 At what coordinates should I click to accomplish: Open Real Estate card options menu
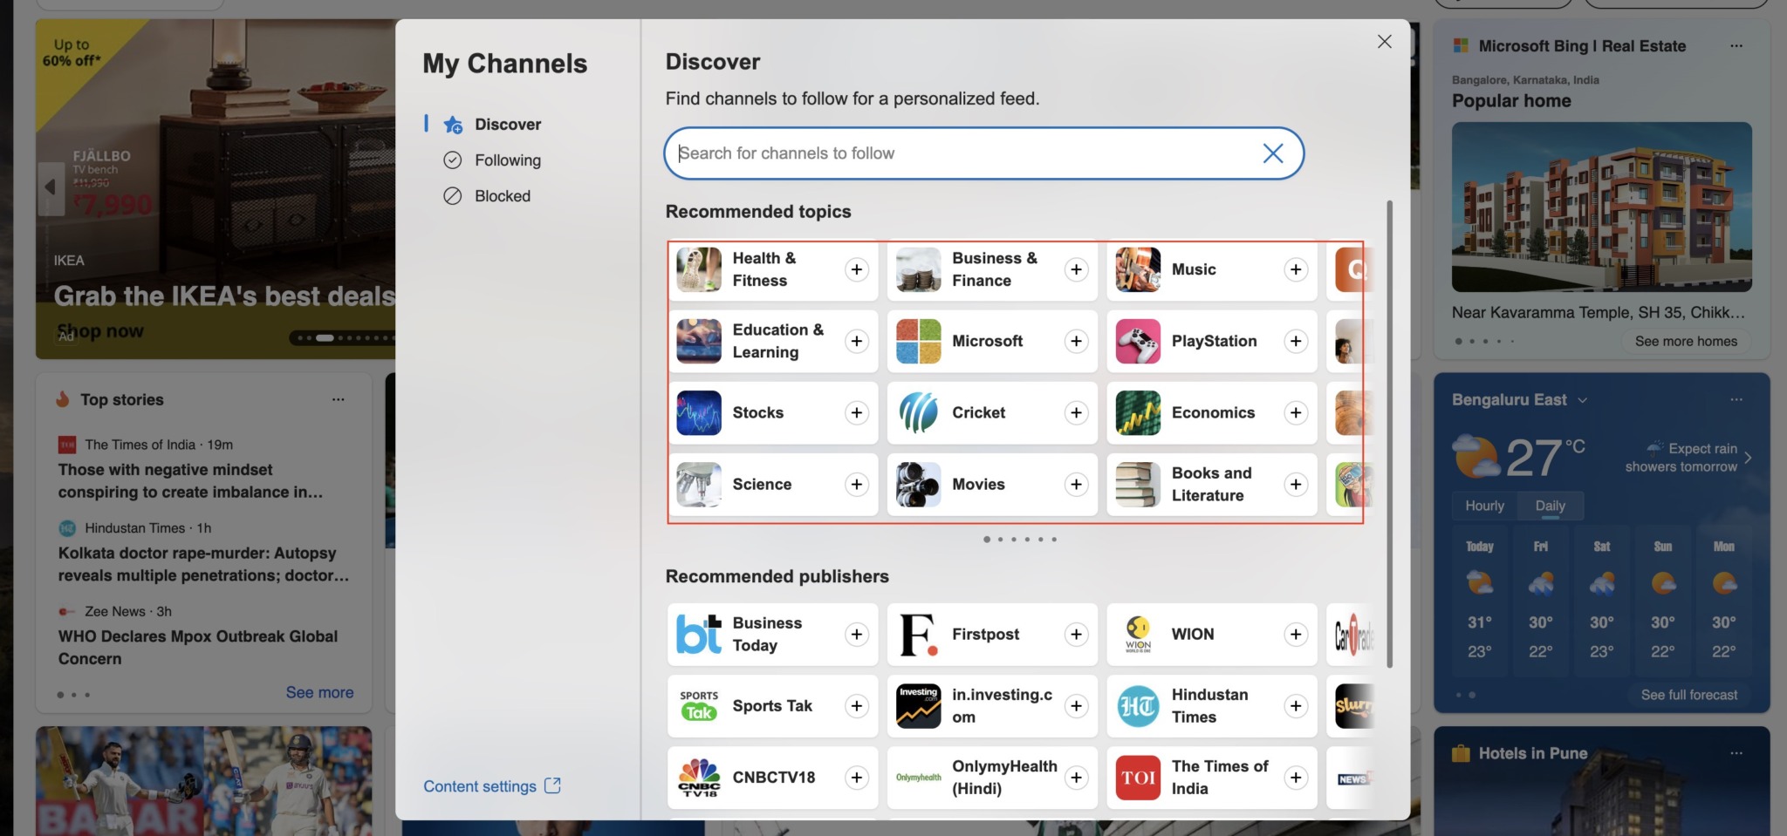click(1736, 46)
